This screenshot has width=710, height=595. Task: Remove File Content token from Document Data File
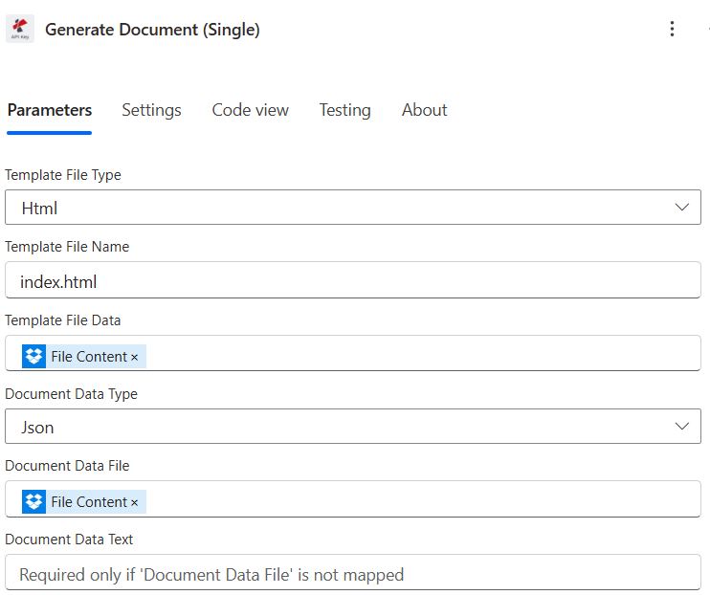135,502
